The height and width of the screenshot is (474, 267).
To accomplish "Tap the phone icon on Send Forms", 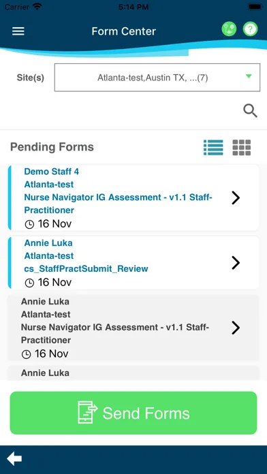I will point(88,412).
